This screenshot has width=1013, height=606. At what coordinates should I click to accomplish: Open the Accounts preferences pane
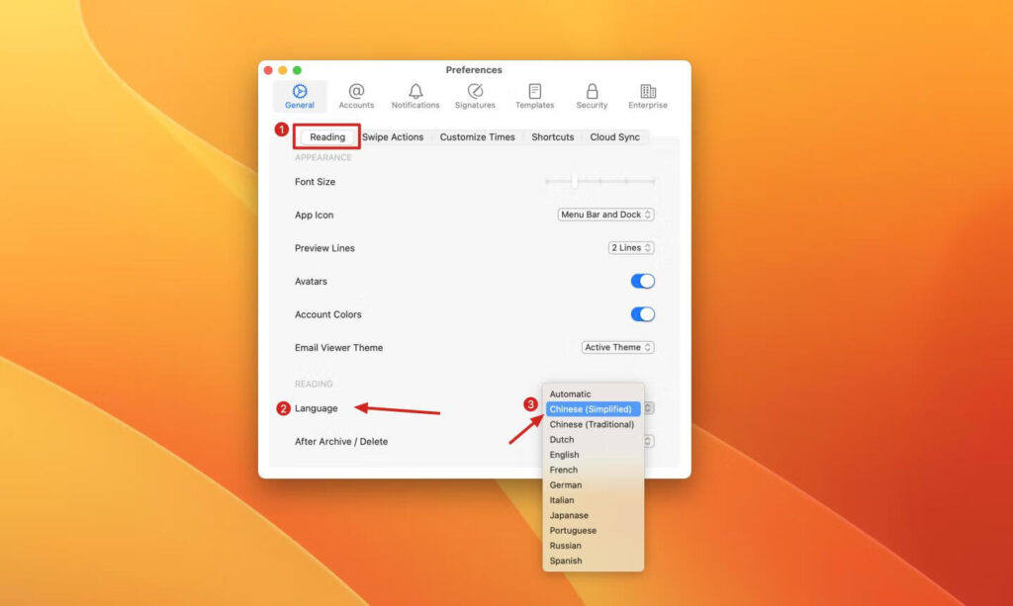click(356, 94)
